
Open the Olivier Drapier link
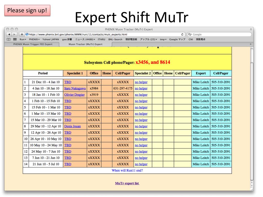[x=74, y=95]
